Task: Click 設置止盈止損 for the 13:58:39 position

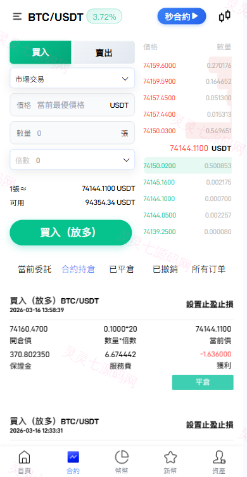Action: 210,304
